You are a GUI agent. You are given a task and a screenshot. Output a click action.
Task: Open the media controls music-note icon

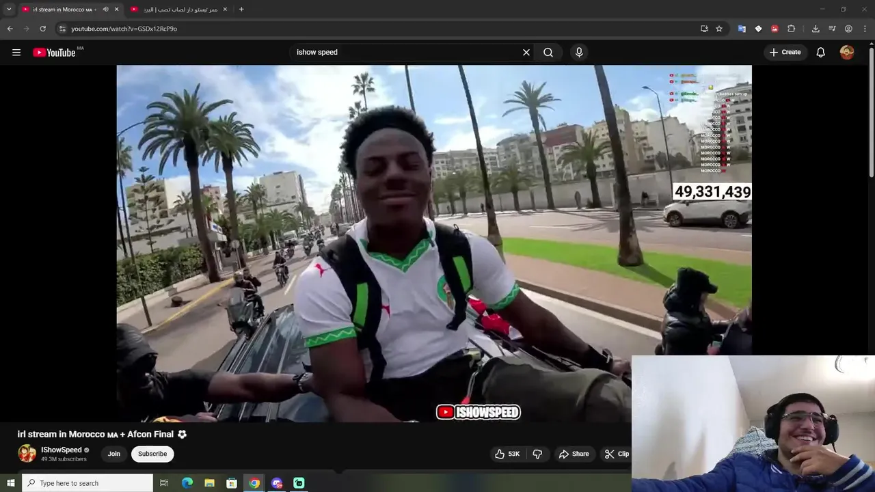click(832, 29)
